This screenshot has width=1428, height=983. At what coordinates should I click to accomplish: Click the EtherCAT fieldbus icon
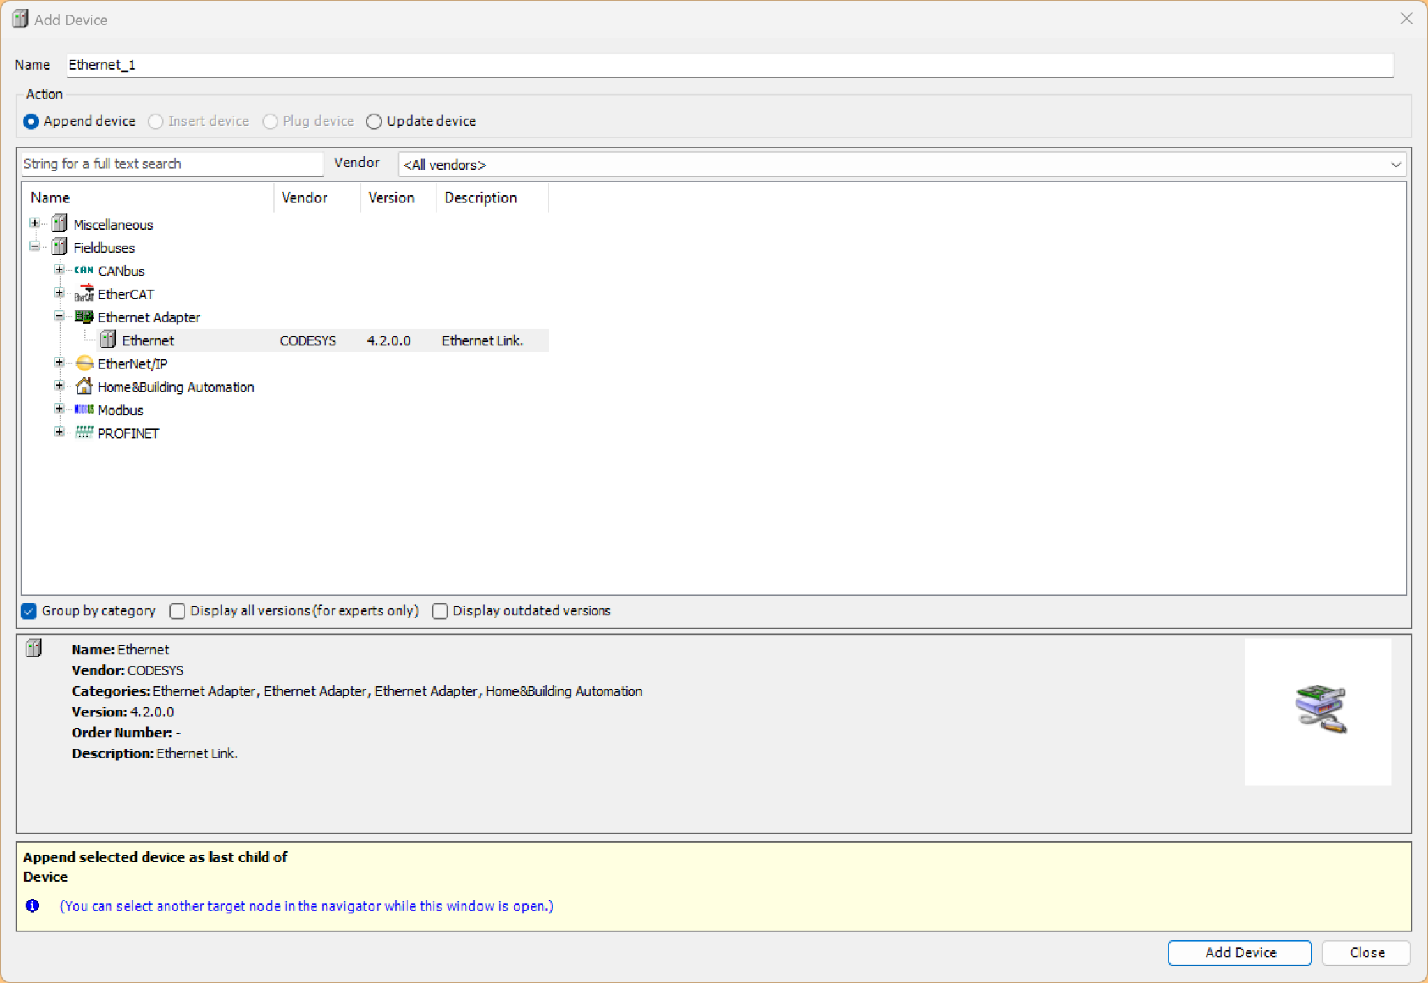[x=84, y=294]
